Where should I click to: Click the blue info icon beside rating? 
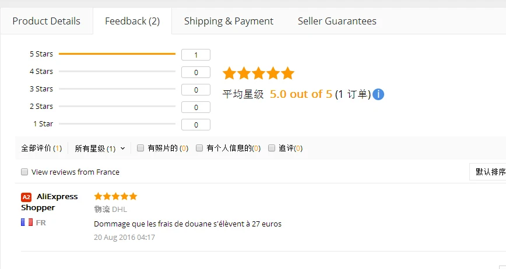pyautogui.click(x=378, y=94)
